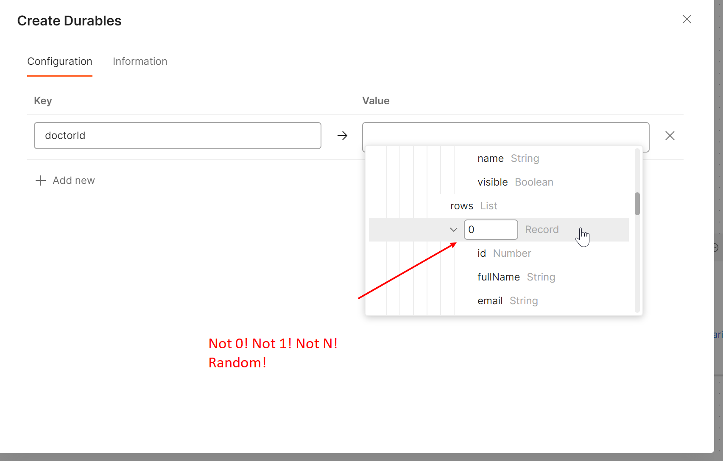The width and height of the screenshot is (723, 461).
Task: Click the index input showing 0
Action: [491, 229]
